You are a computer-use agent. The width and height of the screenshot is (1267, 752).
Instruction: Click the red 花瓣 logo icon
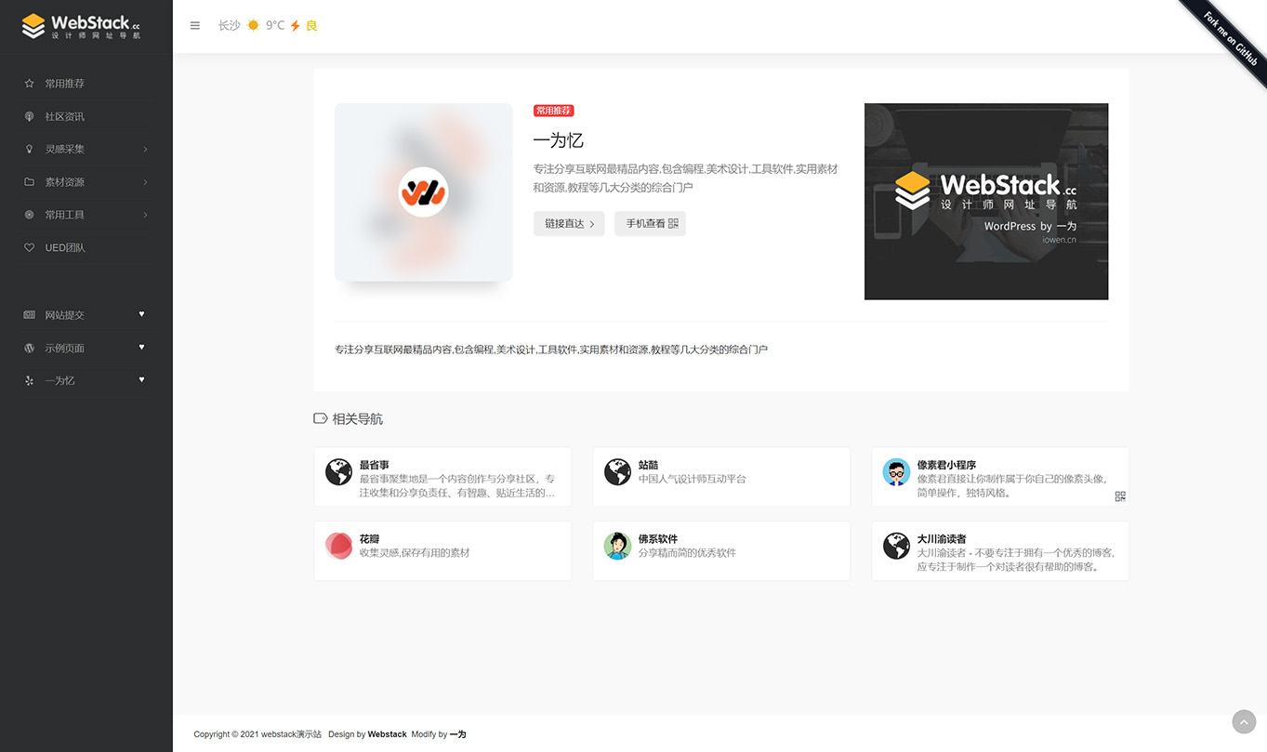pyautogui.click(x=338, y=546)
